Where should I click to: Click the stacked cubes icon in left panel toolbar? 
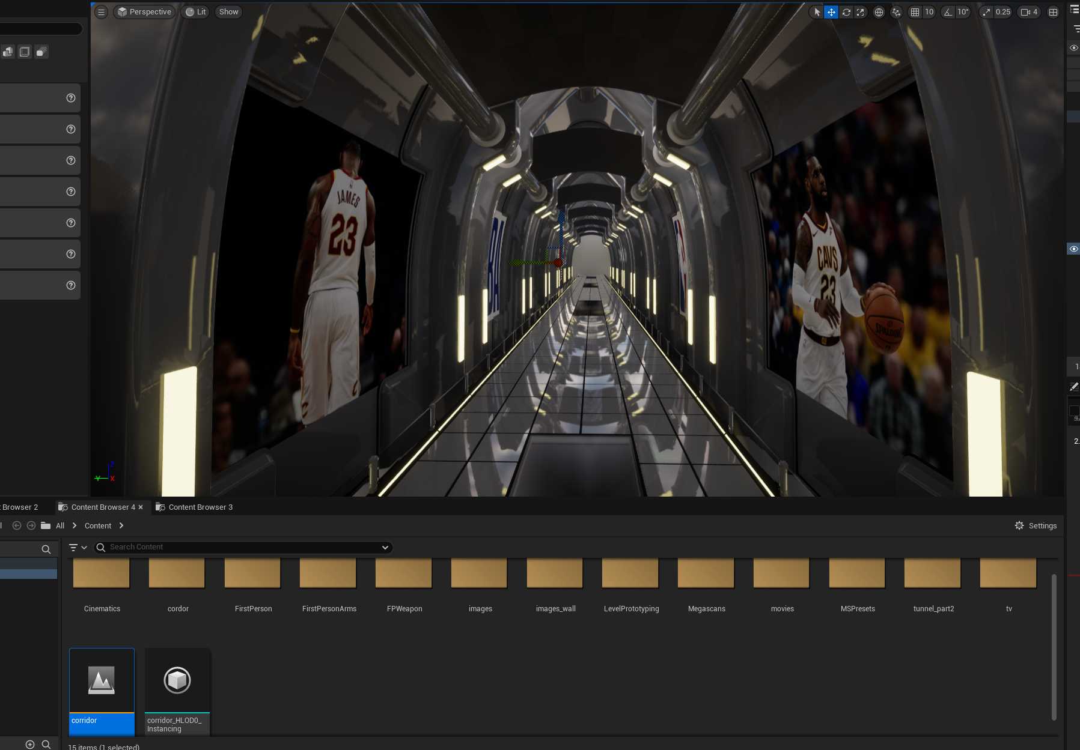pyautogui.click(x=8, y=52)
